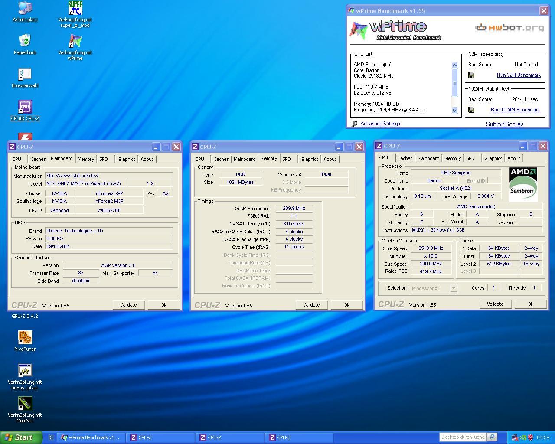Click the save icon for 1024M score
The image size is (555, 444).
(x=471, y=110)
